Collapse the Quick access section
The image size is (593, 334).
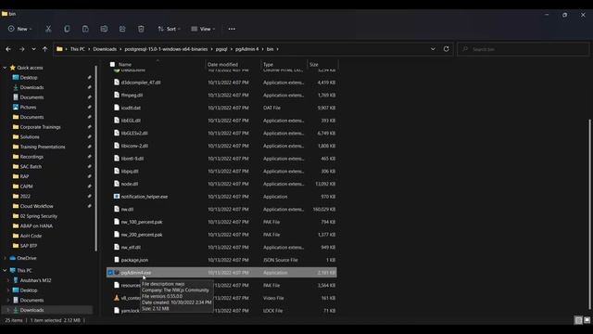(x=5, y=68)
